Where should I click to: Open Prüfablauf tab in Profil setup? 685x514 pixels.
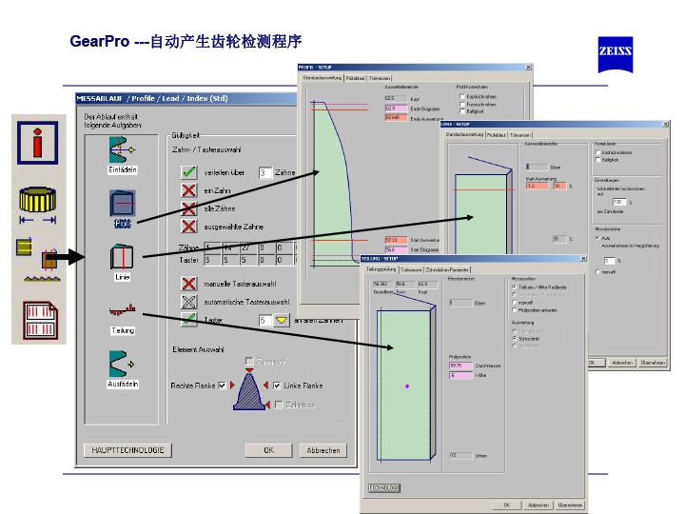point(356,77)
